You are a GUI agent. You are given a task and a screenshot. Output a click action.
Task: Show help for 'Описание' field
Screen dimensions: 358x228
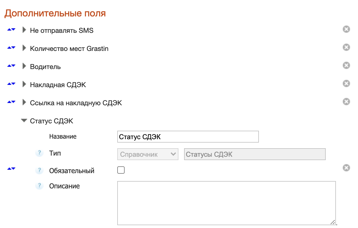(x=39, y=186)
